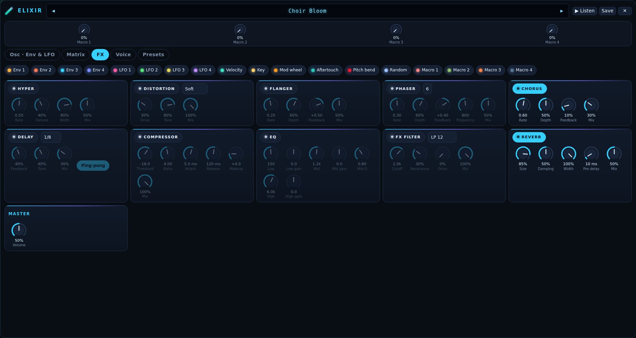Click the LFO 4 modulation source chip
The image size is (636, 338).
[203, 70]
